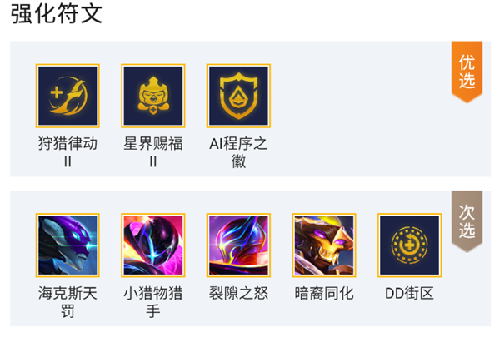Screen dimensions: 500x337
Task: Click the 星界赐福 II text label
Action: (153, 152)
